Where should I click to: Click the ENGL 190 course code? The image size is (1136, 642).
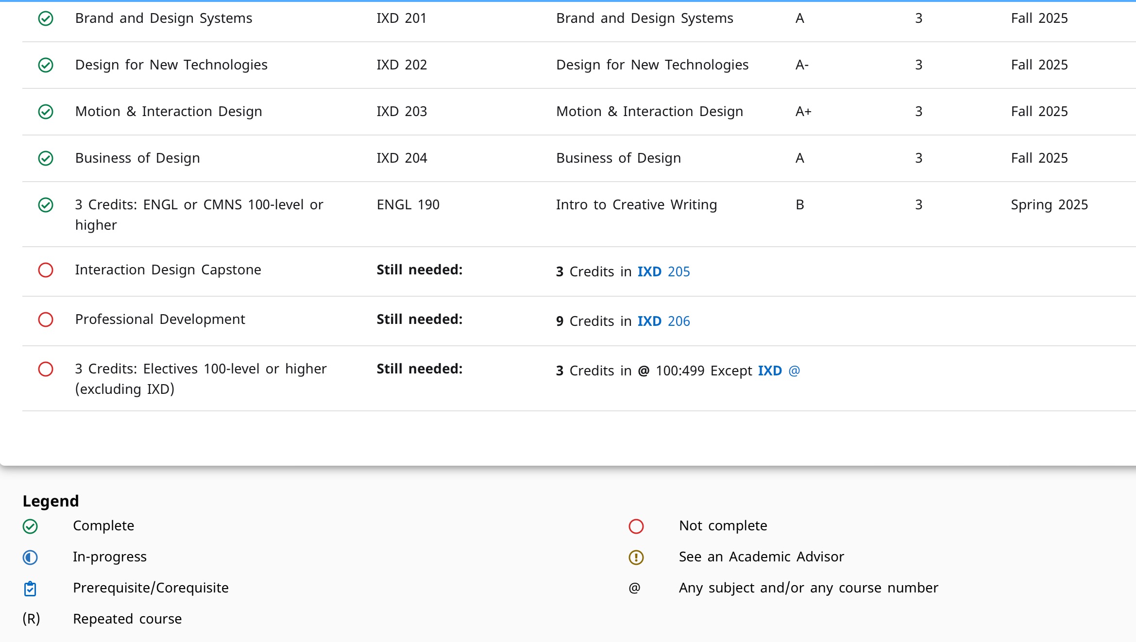pyautogui.click(x=408, y=205)
